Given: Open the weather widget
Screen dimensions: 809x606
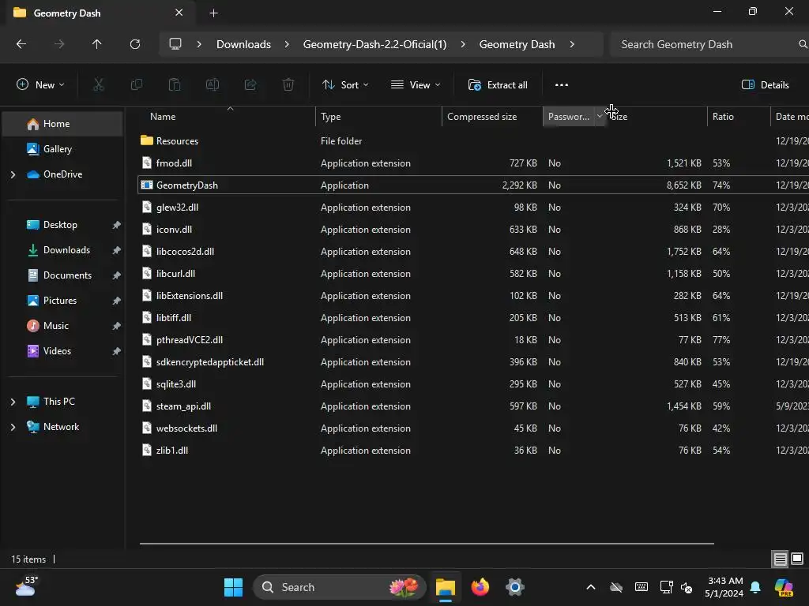Looking at the screenshot, I should click(x=26, y=587).
